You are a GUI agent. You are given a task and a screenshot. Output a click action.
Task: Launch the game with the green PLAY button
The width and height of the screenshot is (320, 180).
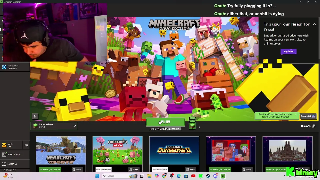(165, 122)
